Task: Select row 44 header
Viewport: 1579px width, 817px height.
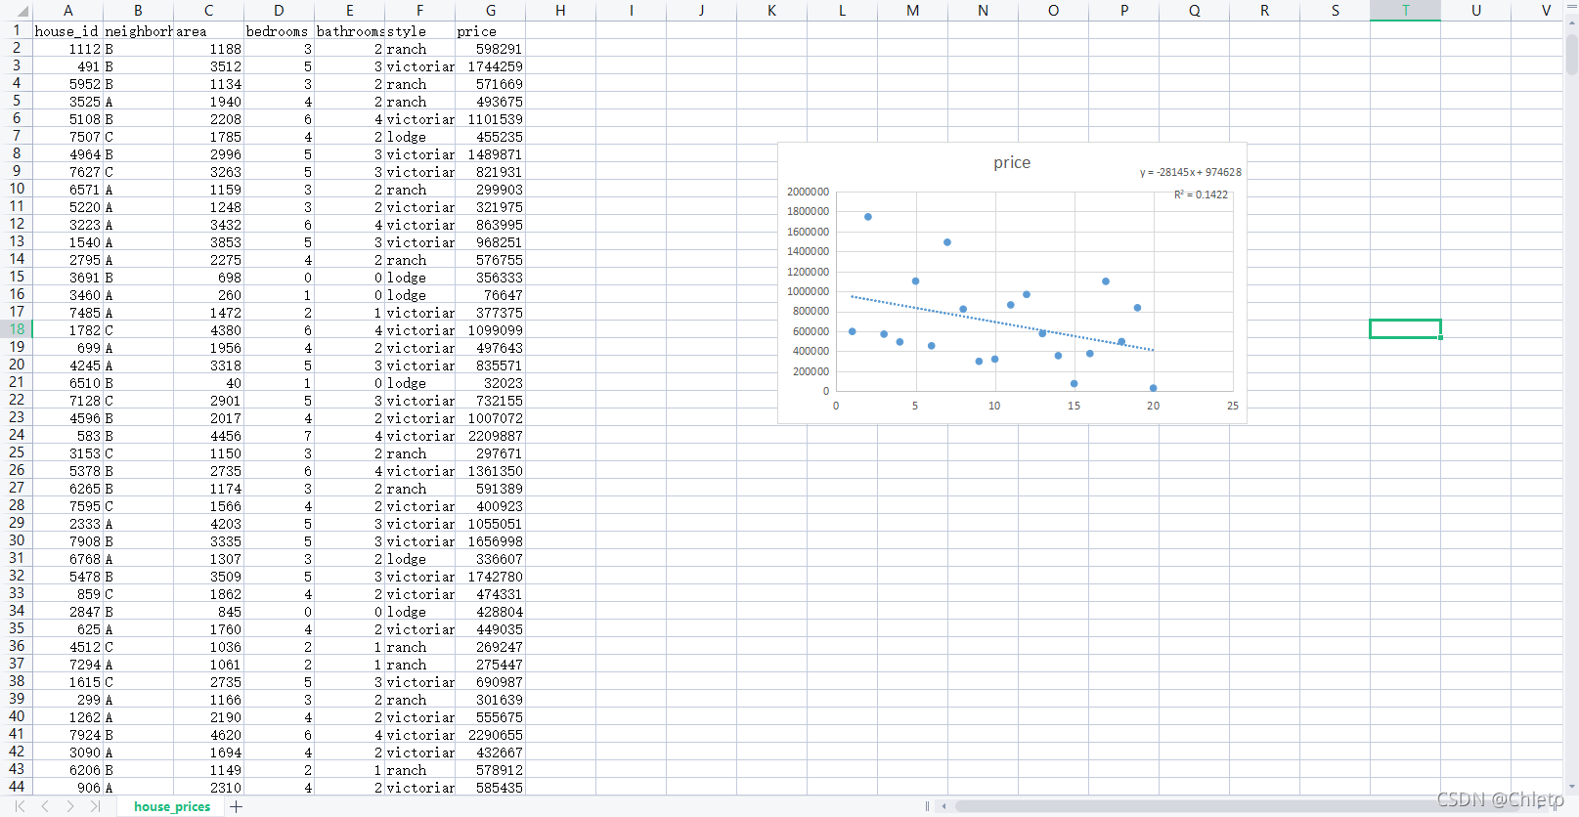Action: (17, 786)
